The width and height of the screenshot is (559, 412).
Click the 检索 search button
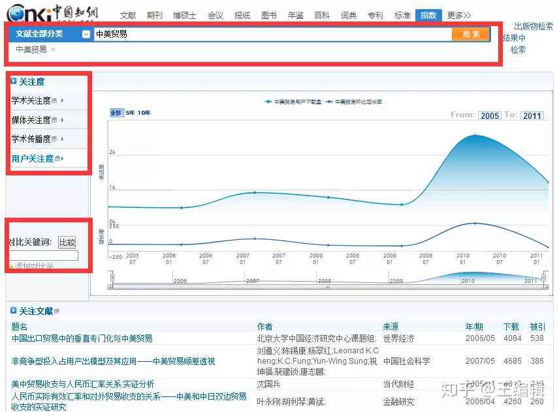[x=471, y=34]
